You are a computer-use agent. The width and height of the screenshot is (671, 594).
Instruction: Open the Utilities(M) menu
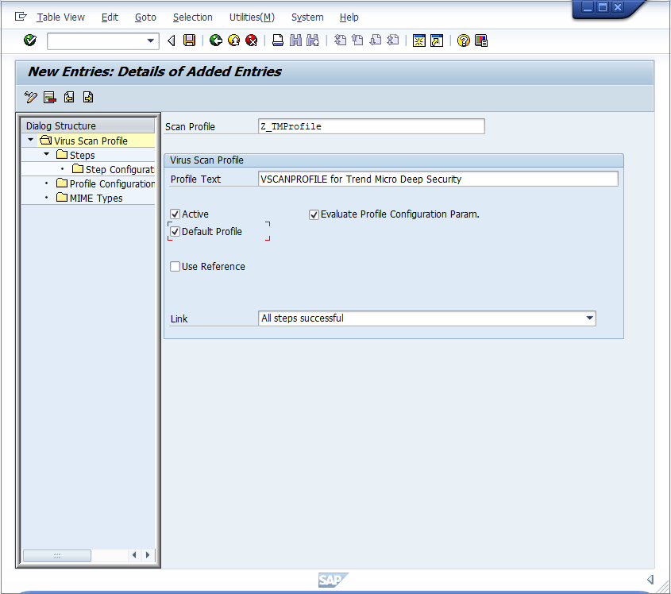[252, 17]
